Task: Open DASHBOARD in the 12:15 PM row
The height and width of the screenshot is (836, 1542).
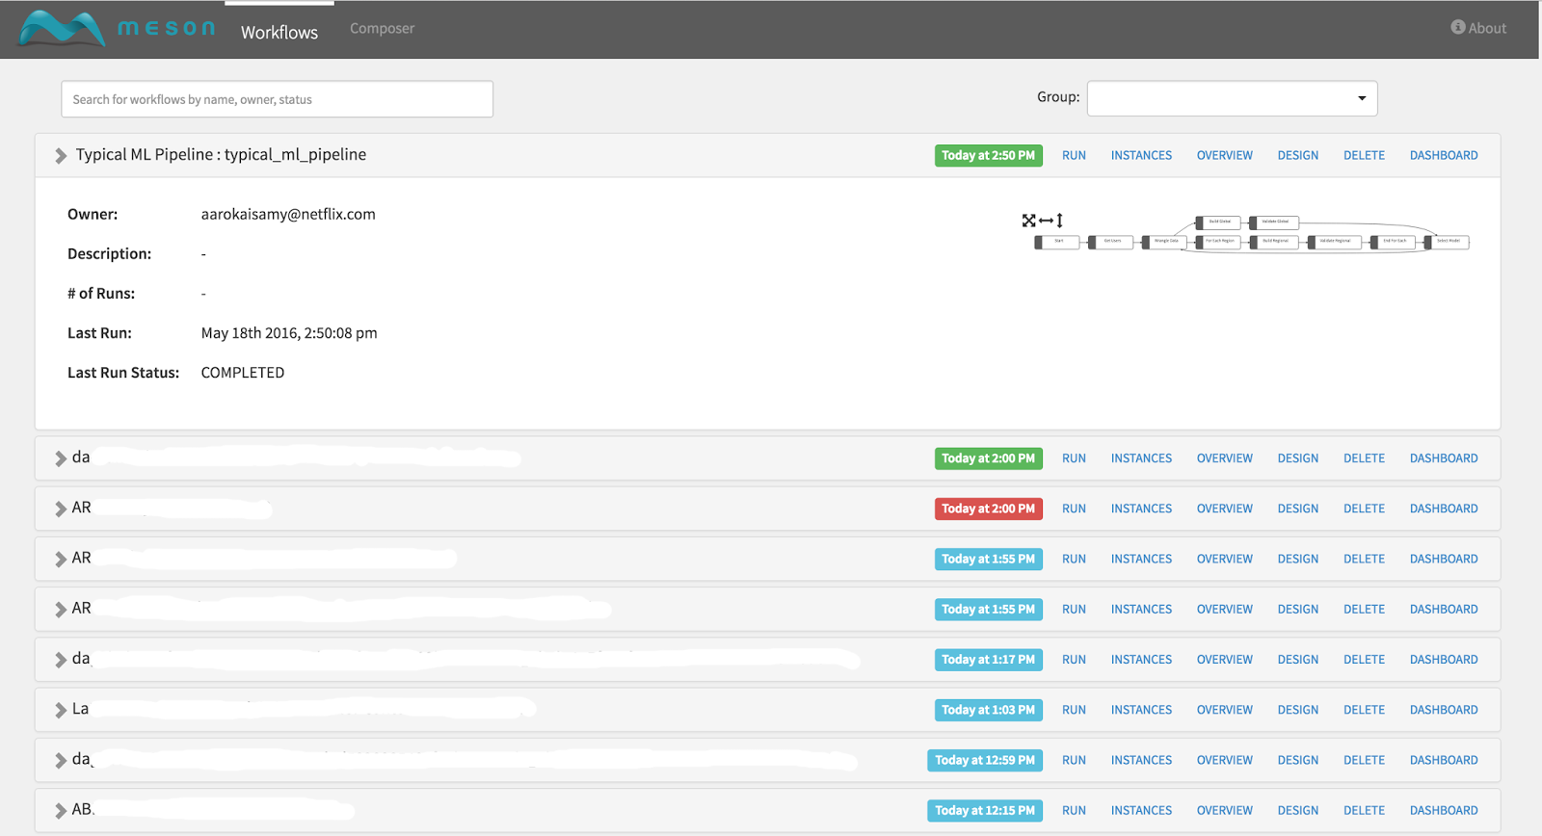Action: pos(1444,810)
